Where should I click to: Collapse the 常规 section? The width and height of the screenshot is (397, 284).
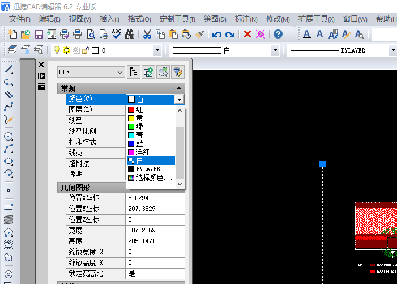click(x=179, y=88)
